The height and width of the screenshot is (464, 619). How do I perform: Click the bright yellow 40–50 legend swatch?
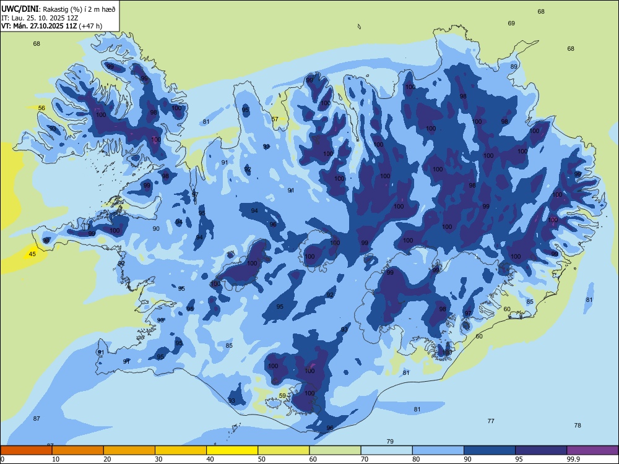pos(232,450)
